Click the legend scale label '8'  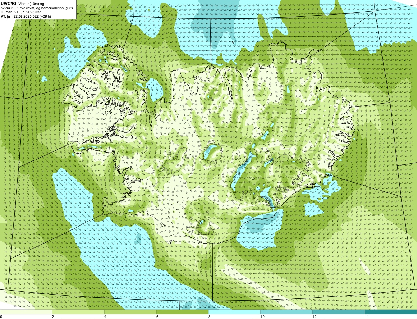point(209,317)
